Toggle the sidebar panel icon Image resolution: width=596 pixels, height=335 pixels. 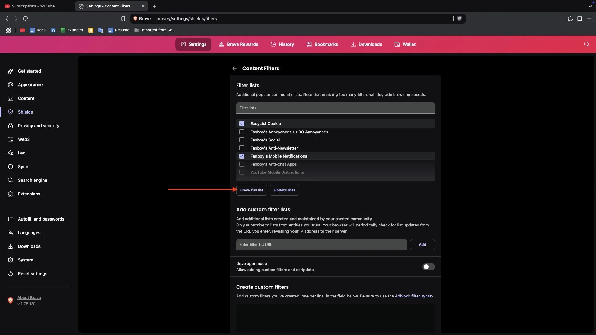(580, 19)
